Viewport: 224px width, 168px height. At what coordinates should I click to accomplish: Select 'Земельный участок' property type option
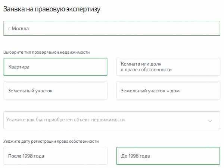coord(55,91)
